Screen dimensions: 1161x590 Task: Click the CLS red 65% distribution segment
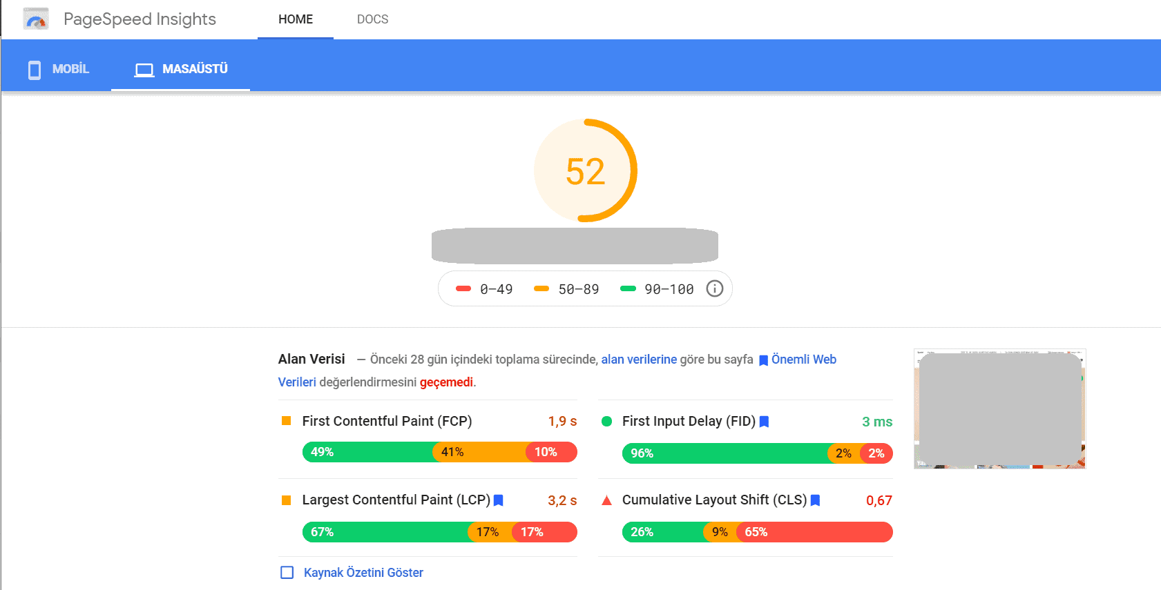point(815,532)
